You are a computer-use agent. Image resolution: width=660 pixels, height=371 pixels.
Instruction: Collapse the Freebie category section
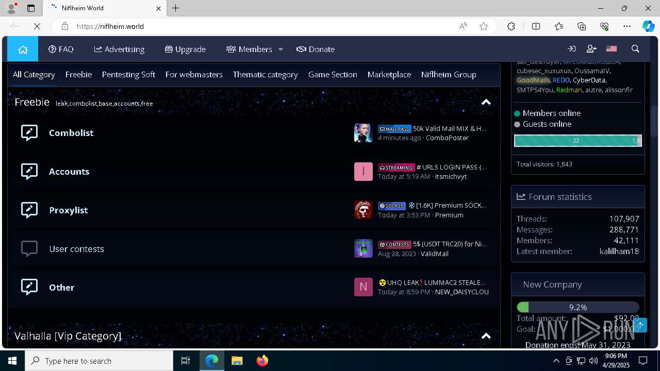point(486,102)
